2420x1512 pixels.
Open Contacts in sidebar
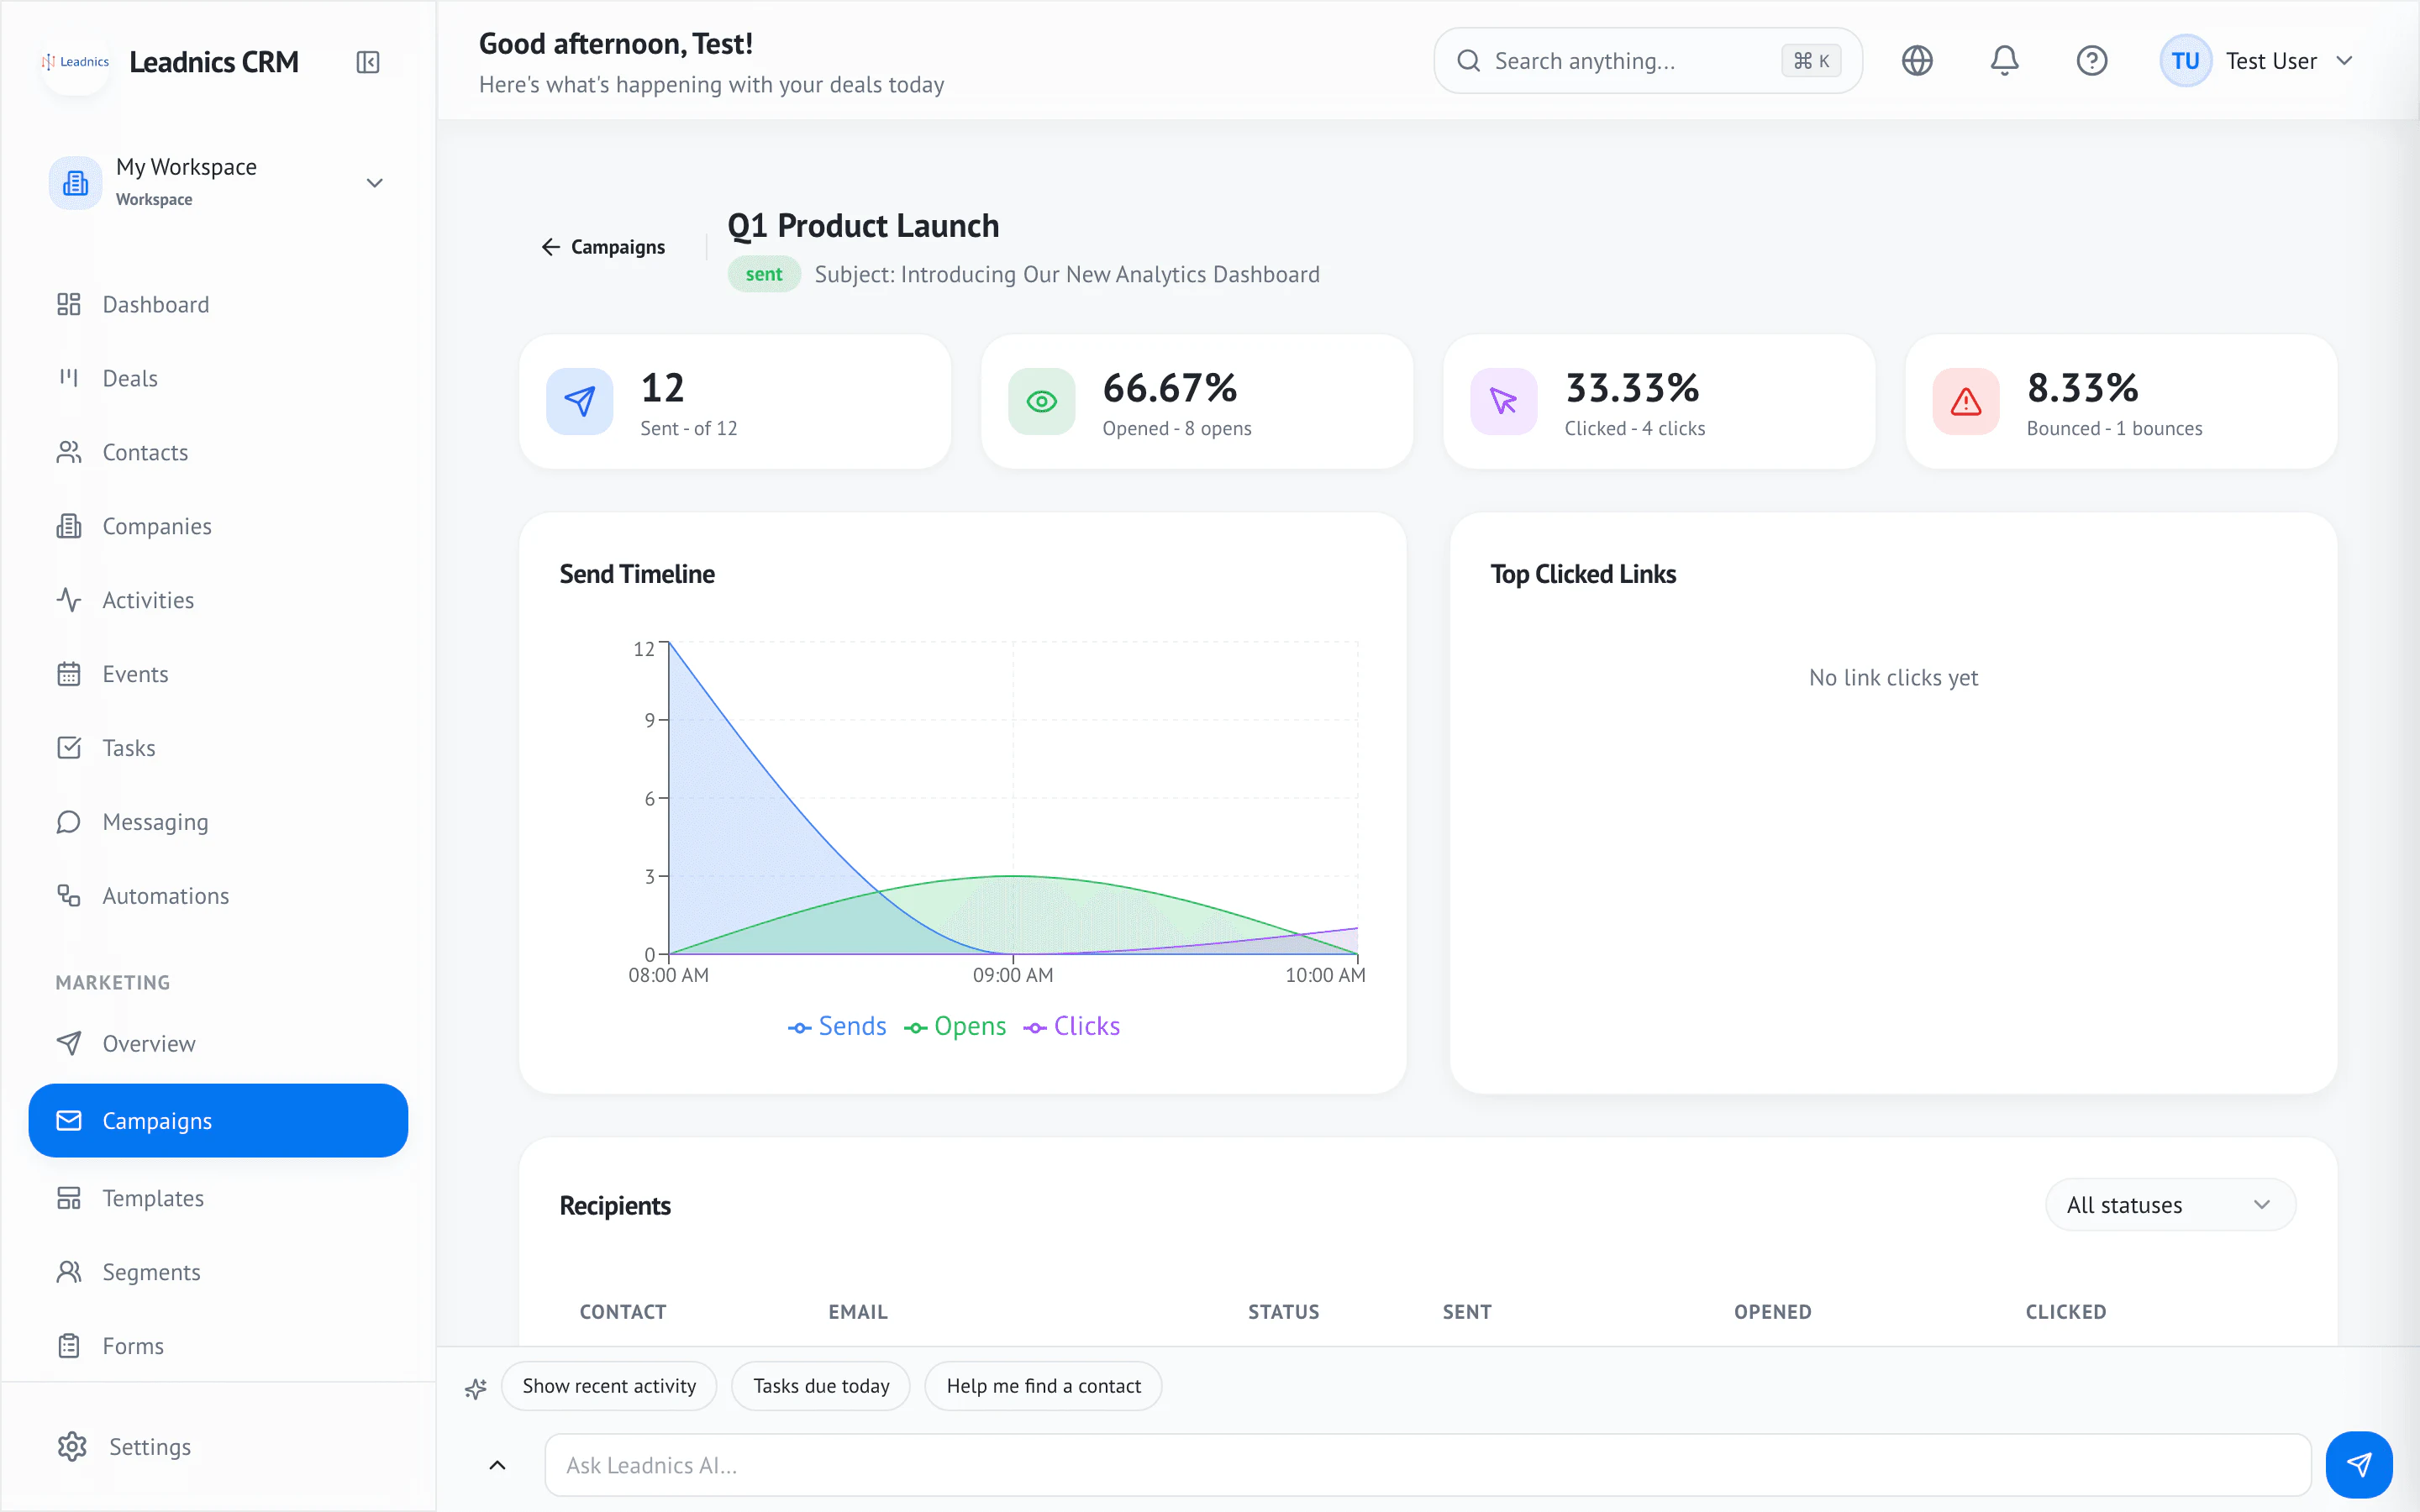click(x=218, y=453)
